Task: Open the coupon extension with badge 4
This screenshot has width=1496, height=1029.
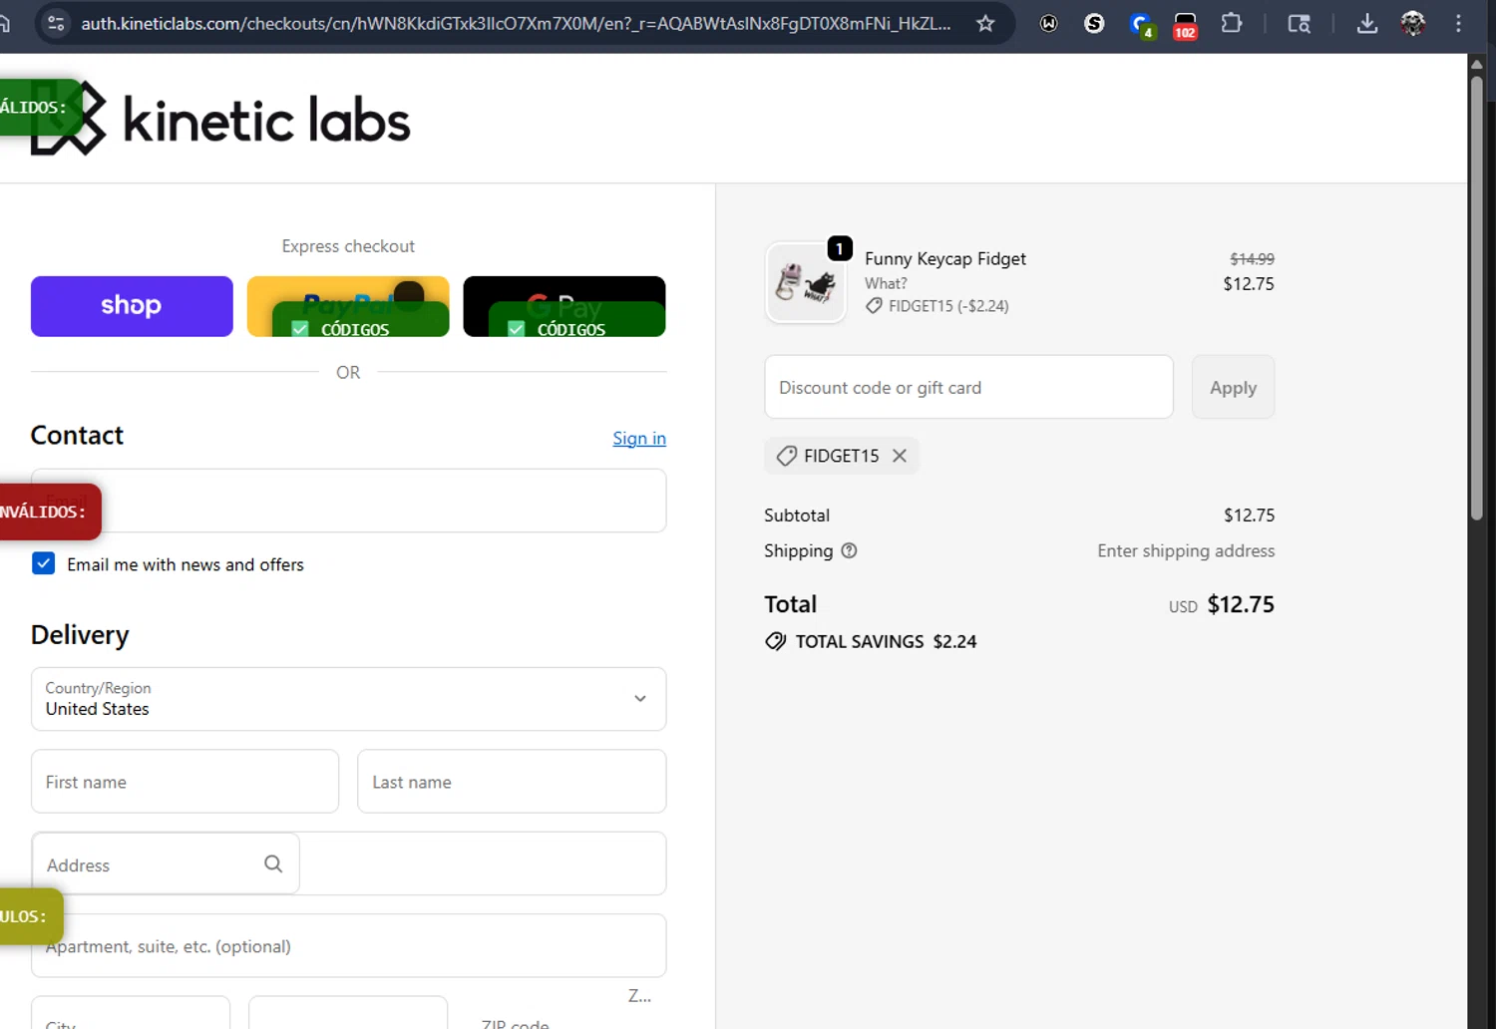Action: pos(1141,25)
